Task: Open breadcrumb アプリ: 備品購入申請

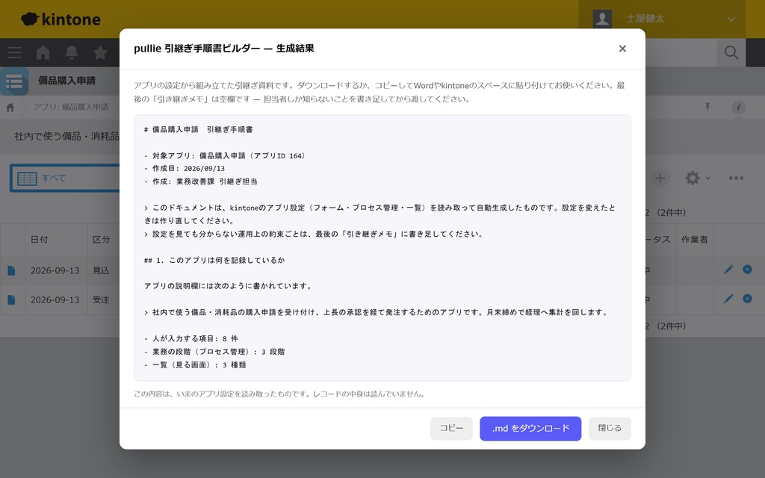Action: click(71, 107)
